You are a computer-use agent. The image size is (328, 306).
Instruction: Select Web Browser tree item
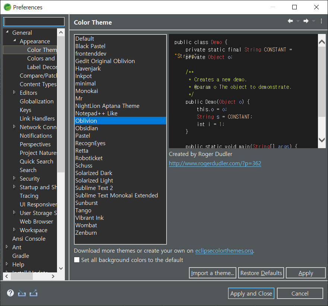(x=37, y=222)
